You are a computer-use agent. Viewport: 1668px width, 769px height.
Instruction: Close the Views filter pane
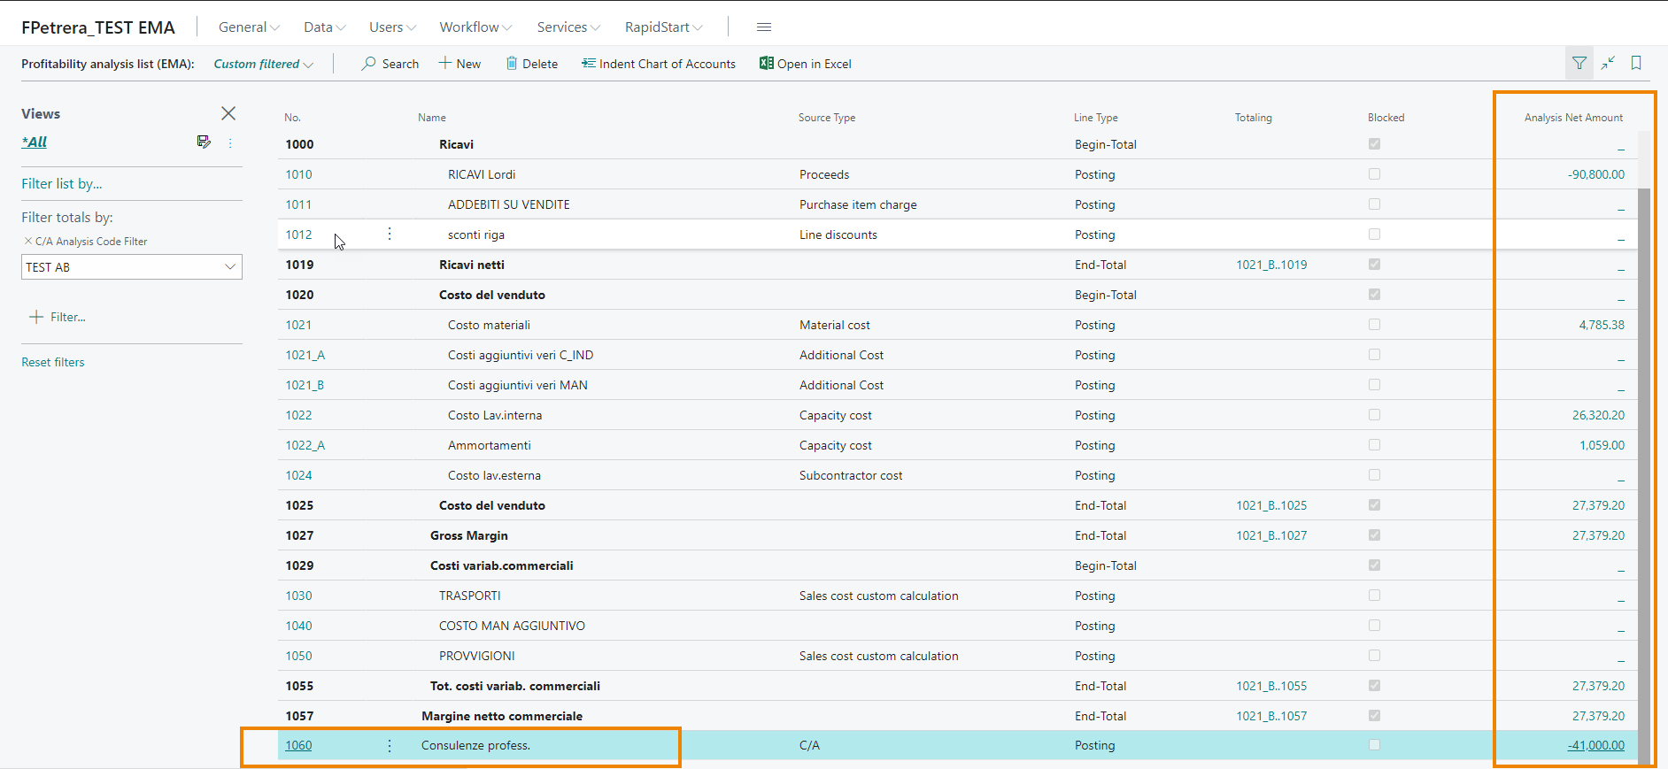228,113
